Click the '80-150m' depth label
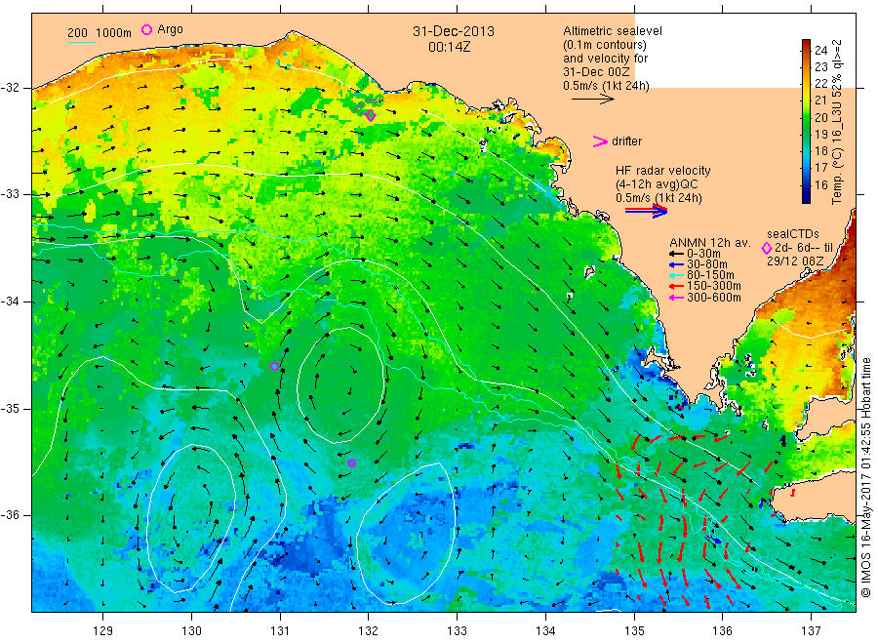The height and width of the screenshot is (644, 878). coord(710,275)
